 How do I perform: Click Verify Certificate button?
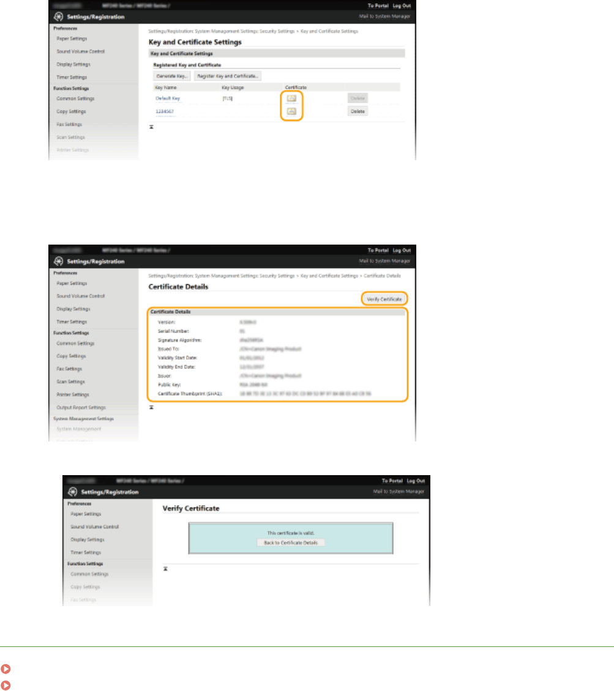click(x=384, y=299)
